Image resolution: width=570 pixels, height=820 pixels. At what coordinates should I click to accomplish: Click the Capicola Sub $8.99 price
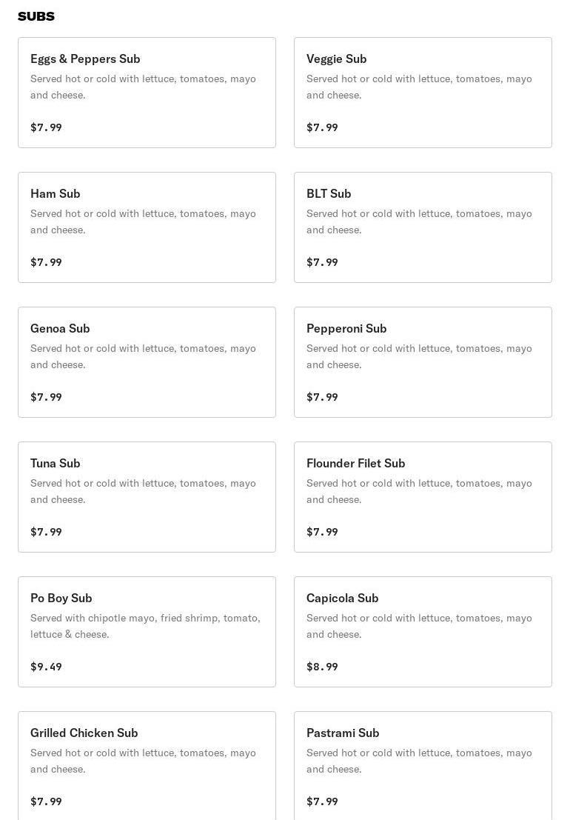click(x=322, y=667)
